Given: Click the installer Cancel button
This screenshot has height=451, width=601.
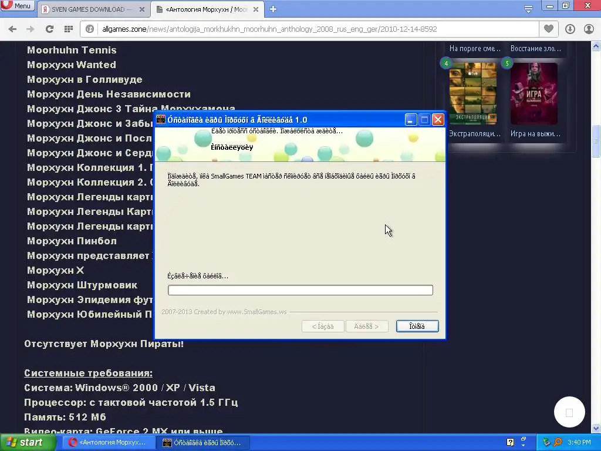Looking at the screenshot, I should tap(417, 327).
